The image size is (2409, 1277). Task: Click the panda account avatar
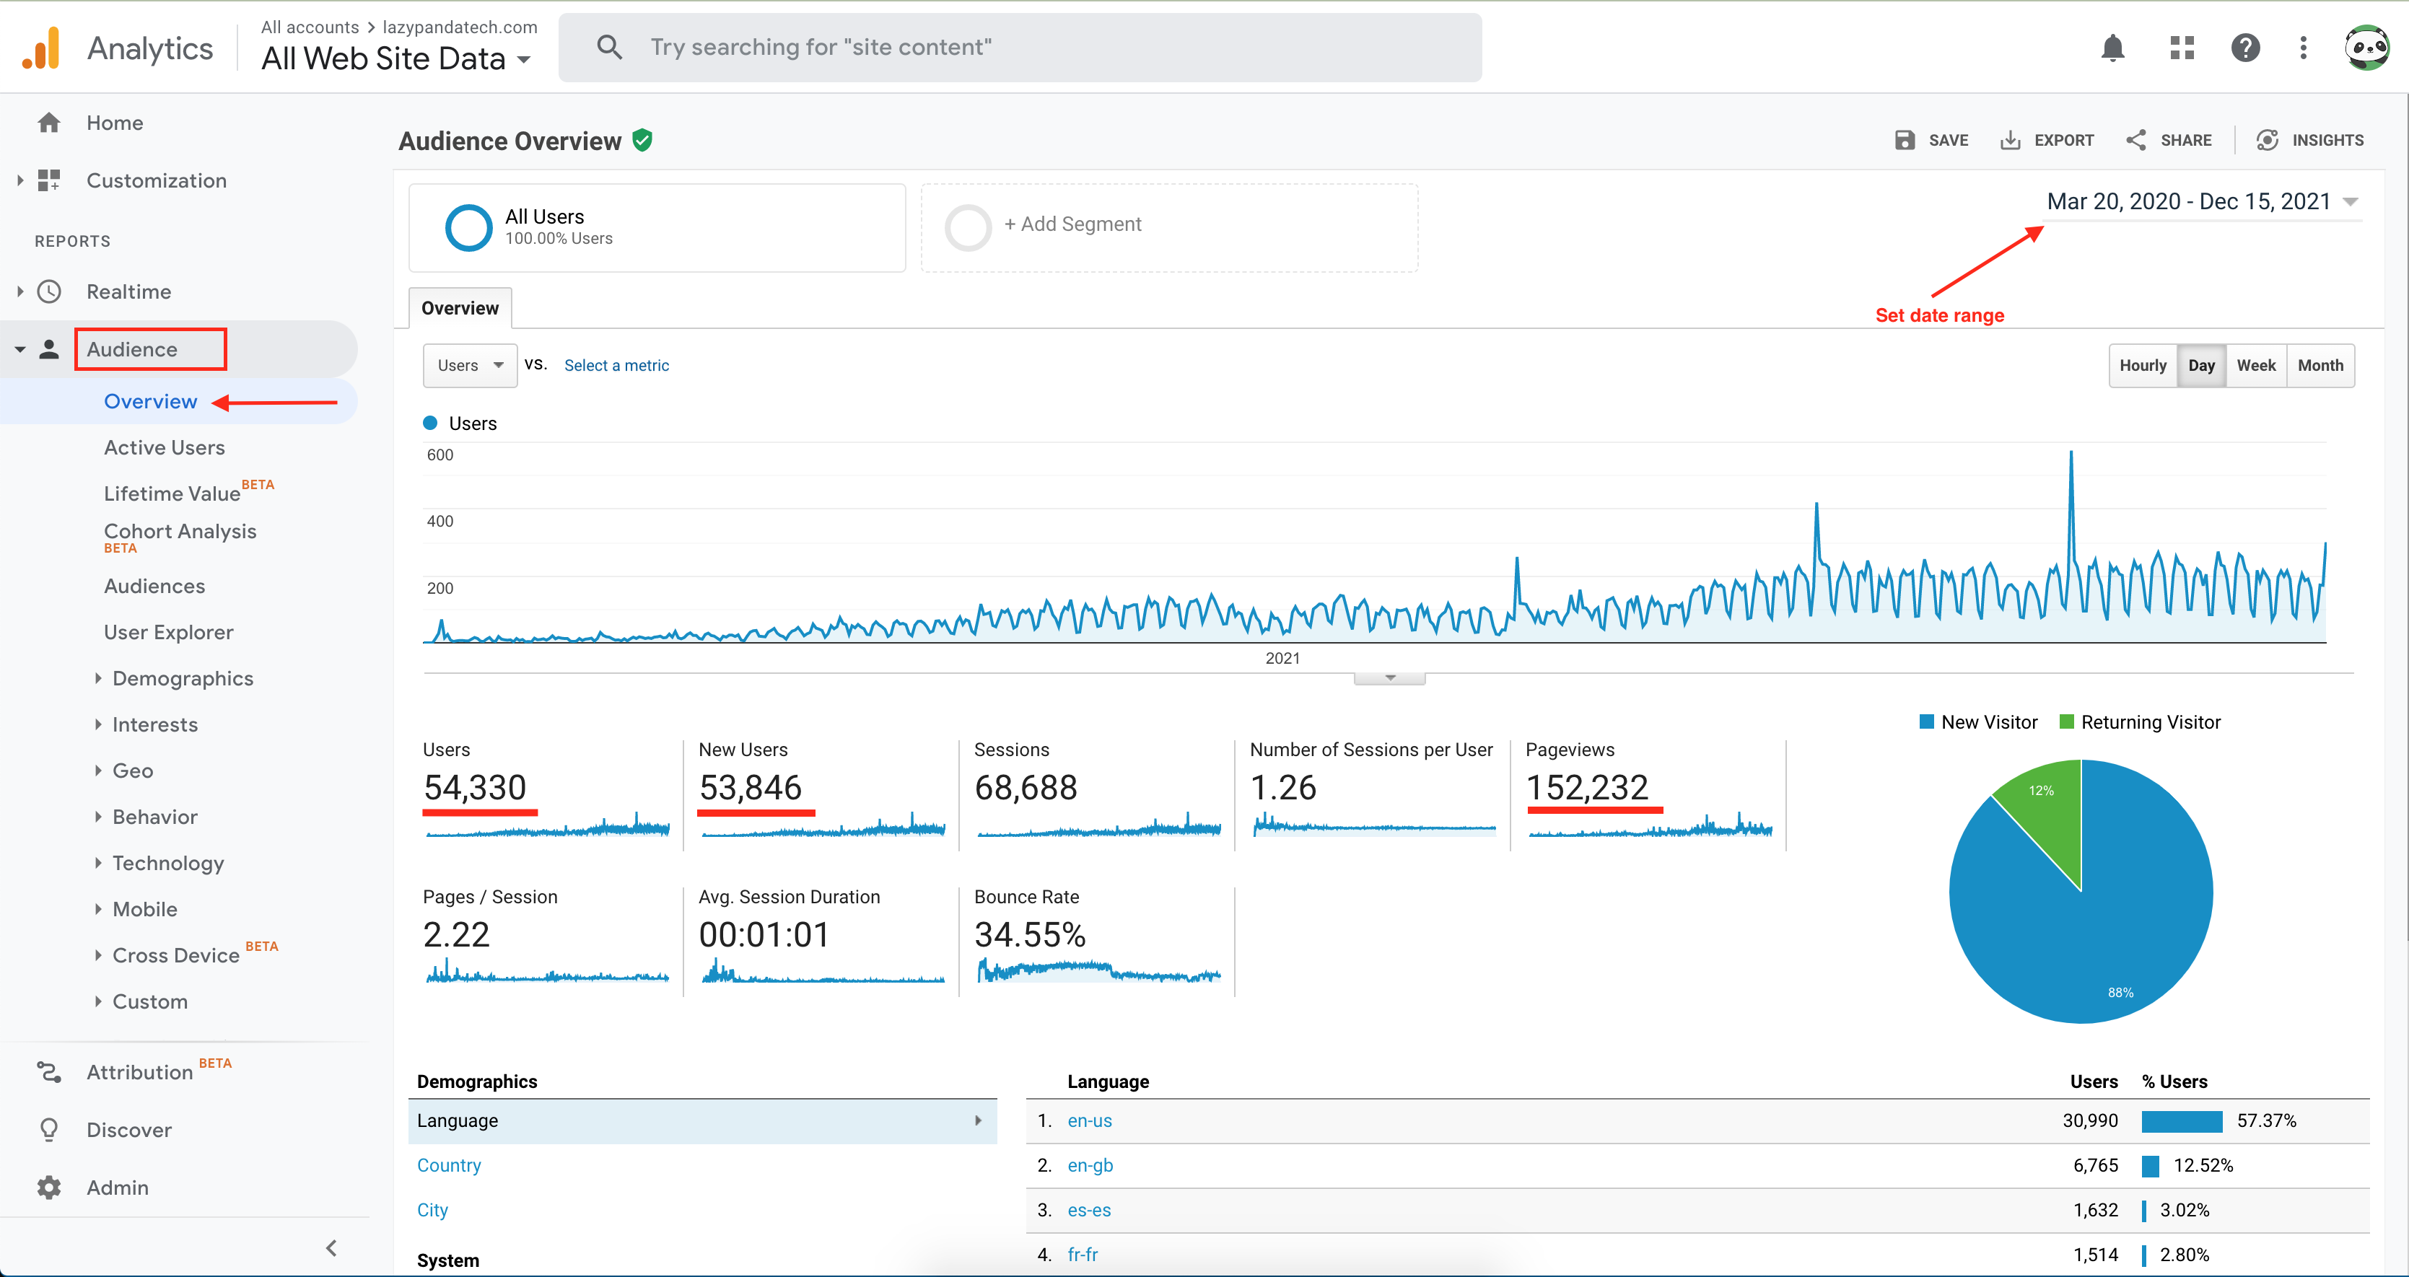[2367, 48]
